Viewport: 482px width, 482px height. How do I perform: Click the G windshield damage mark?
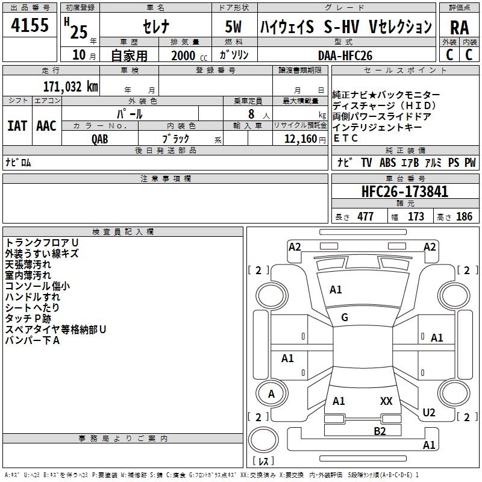(x=345, y=318)
